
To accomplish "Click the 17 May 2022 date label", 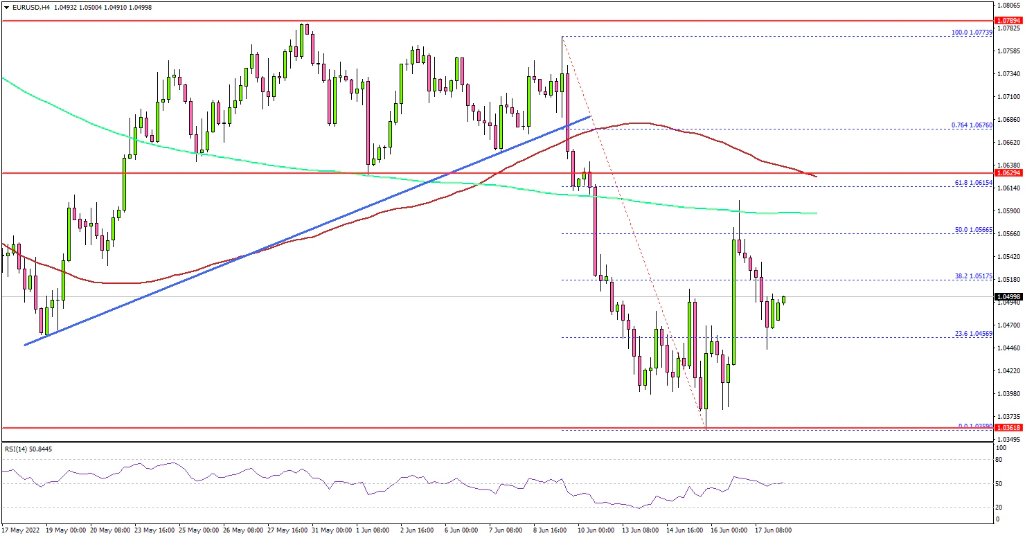I will [x=19, y=530].
